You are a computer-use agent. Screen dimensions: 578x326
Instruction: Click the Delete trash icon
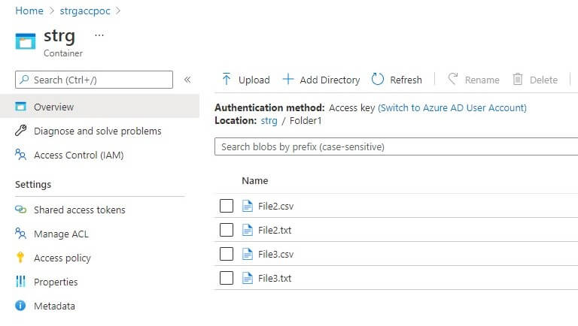pos(518,80)
